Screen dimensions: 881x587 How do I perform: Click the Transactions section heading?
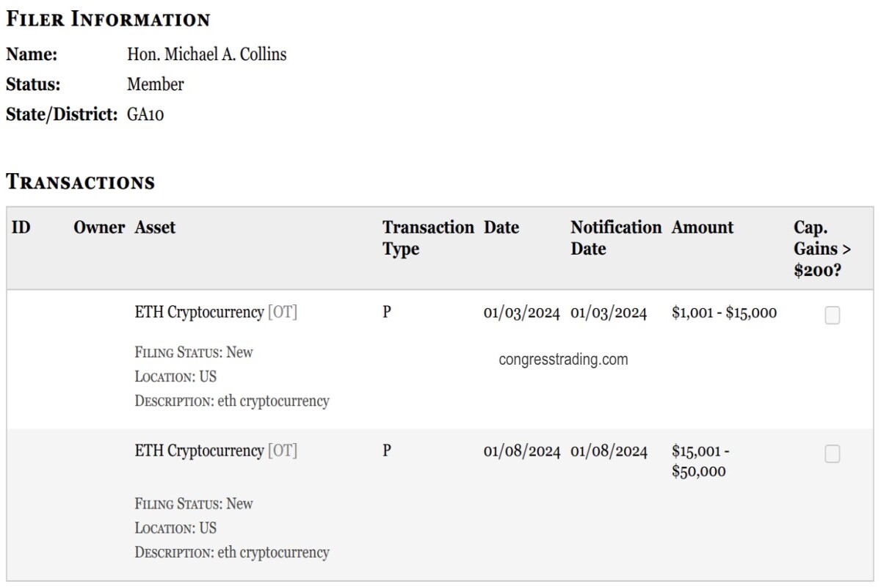click(80, 182)
